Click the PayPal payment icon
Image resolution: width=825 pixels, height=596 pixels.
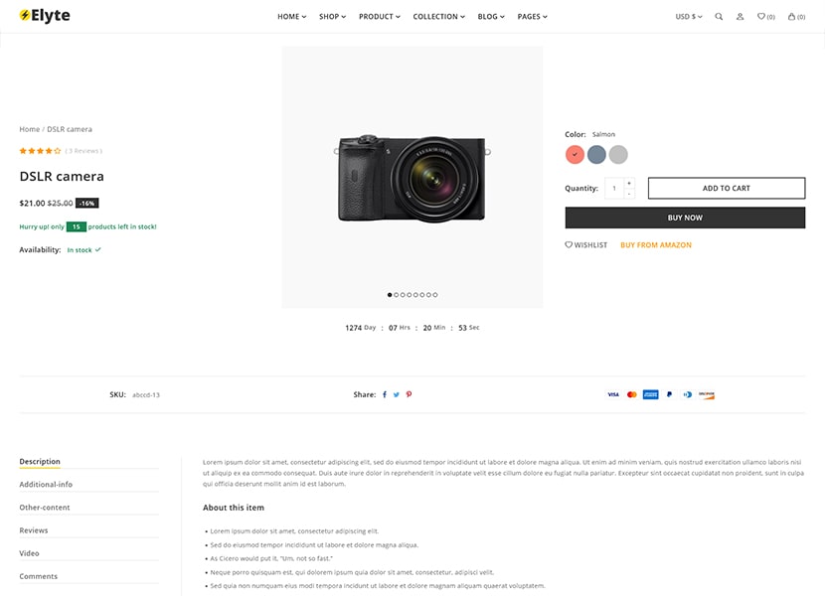tap(669, 394)
